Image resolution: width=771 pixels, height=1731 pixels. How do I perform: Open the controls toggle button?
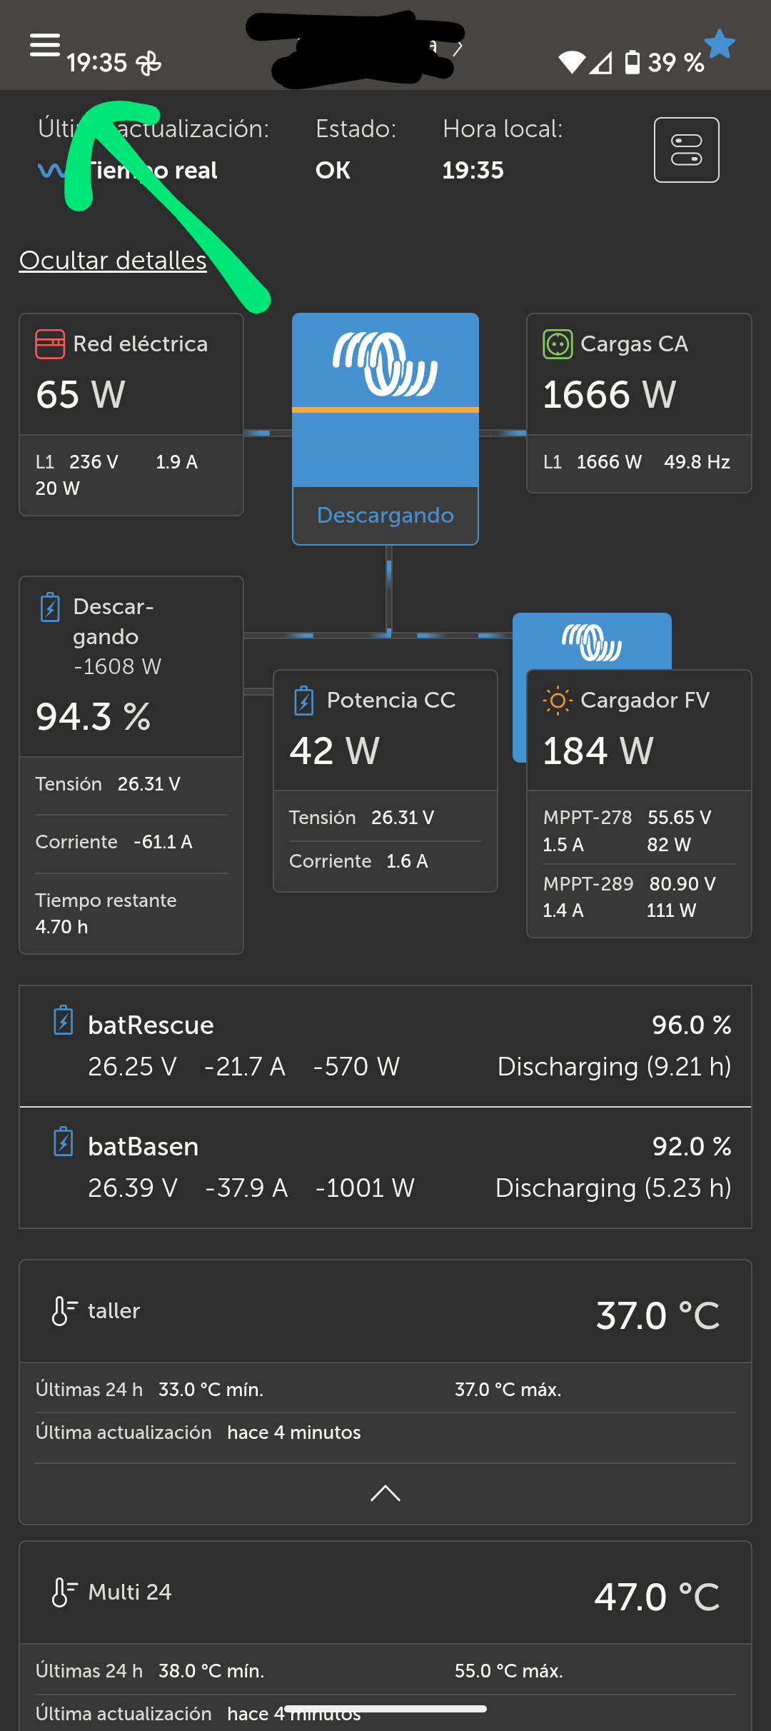(x=686, y=150)
